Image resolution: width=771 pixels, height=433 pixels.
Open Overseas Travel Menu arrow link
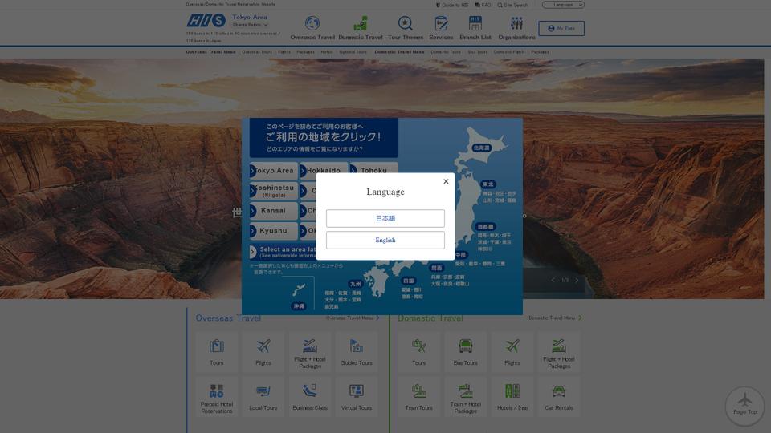click(x=353, y=318)
